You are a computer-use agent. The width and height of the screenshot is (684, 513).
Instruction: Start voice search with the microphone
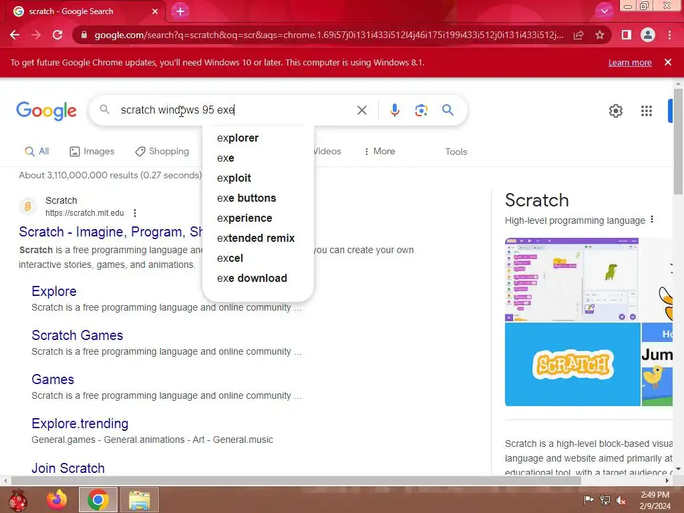(x=394, y=110)
